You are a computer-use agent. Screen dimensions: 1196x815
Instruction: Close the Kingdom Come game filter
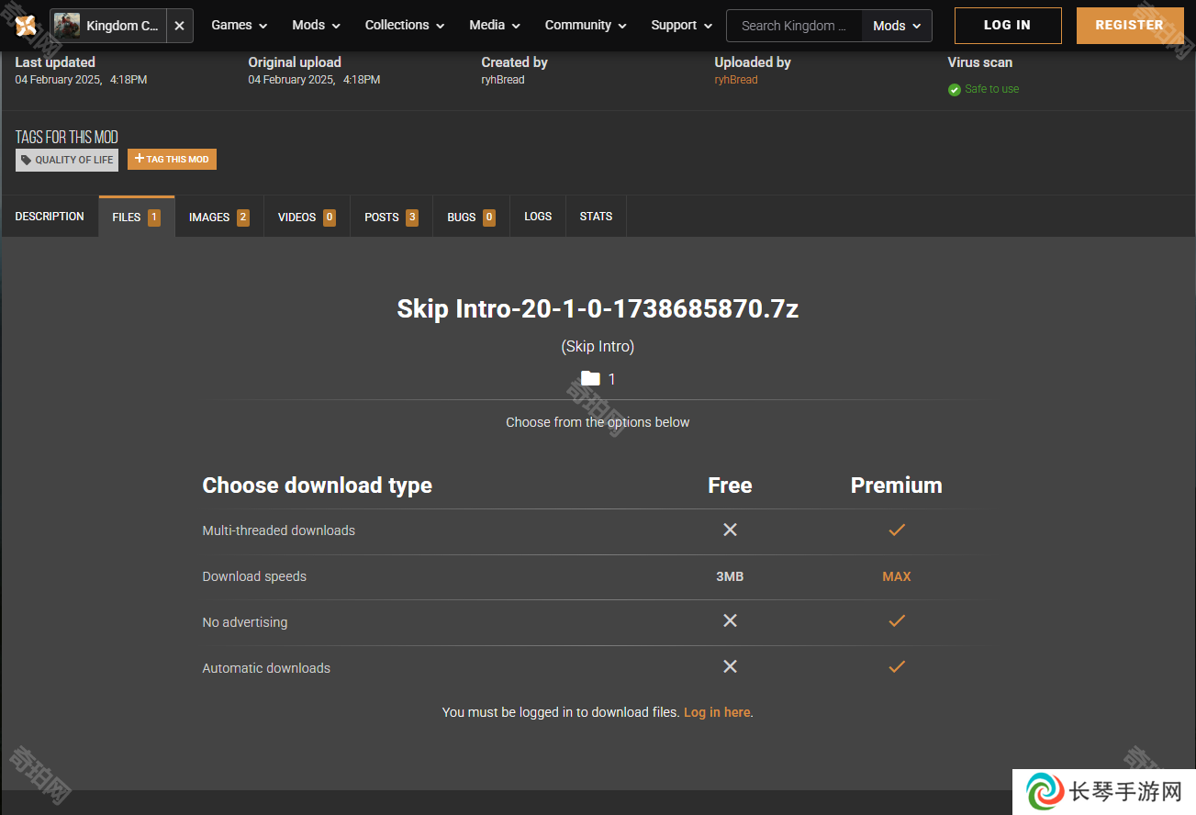click(179, 26)
